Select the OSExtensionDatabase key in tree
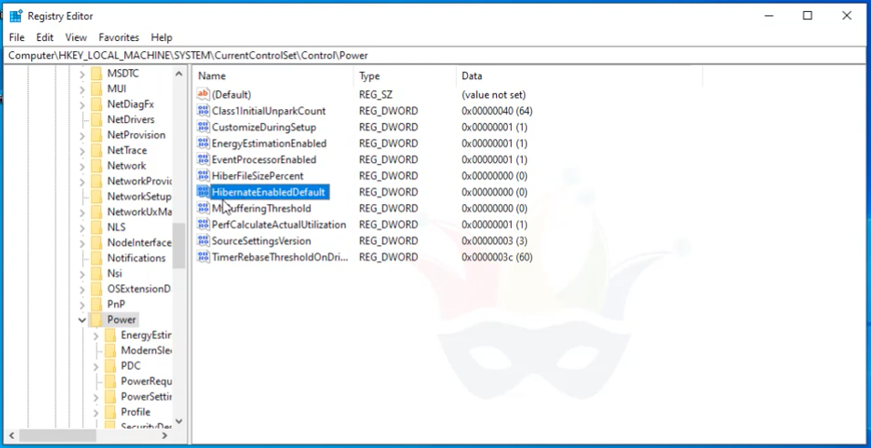This screenshot has width=871, height=448. click(139, 289)
